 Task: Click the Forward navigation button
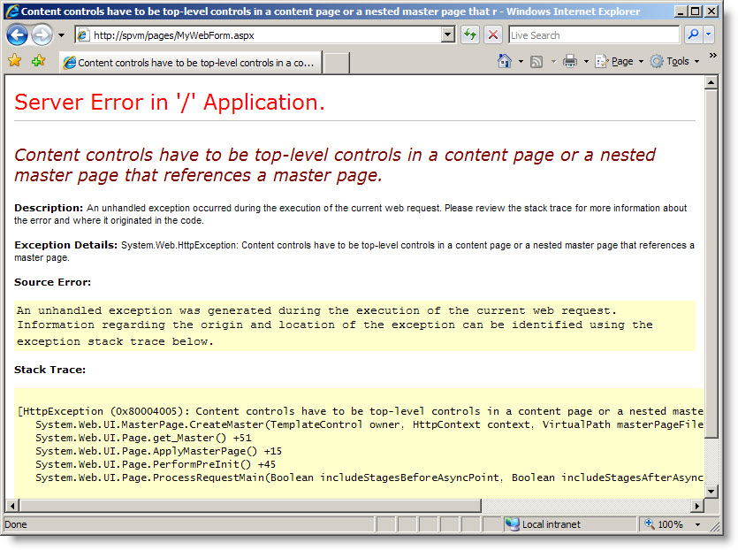[42, 35]
